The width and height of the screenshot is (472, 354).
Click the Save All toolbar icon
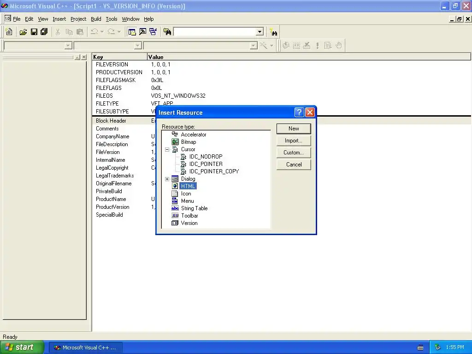[x=44, y=32]
